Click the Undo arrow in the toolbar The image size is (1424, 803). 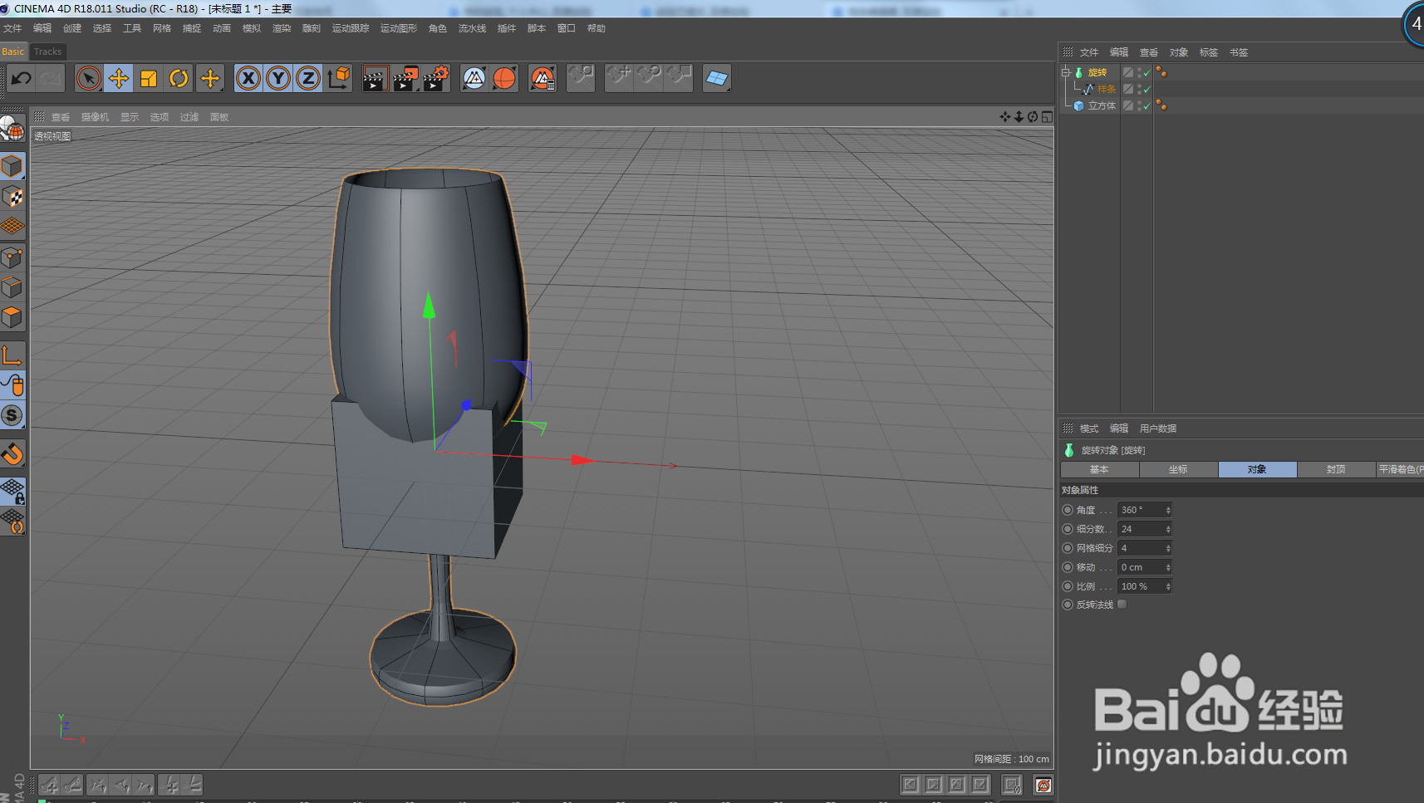point(22,79)
